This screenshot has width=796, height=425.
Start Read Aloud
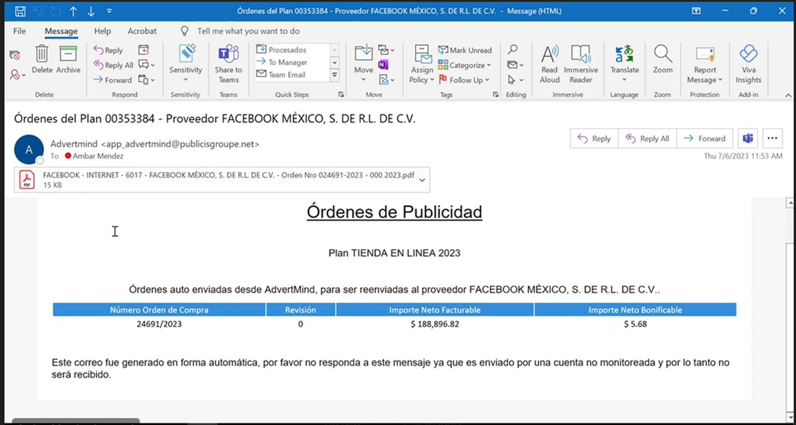tap(550, 65)
